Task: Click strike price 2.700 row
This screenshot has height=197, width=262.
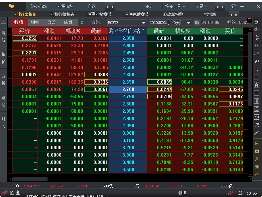Action: [128, 89]
